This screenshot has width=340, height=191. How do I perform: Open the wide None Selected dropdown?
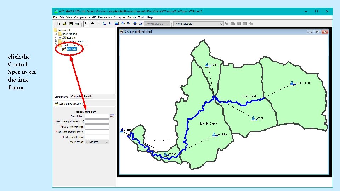198,24
